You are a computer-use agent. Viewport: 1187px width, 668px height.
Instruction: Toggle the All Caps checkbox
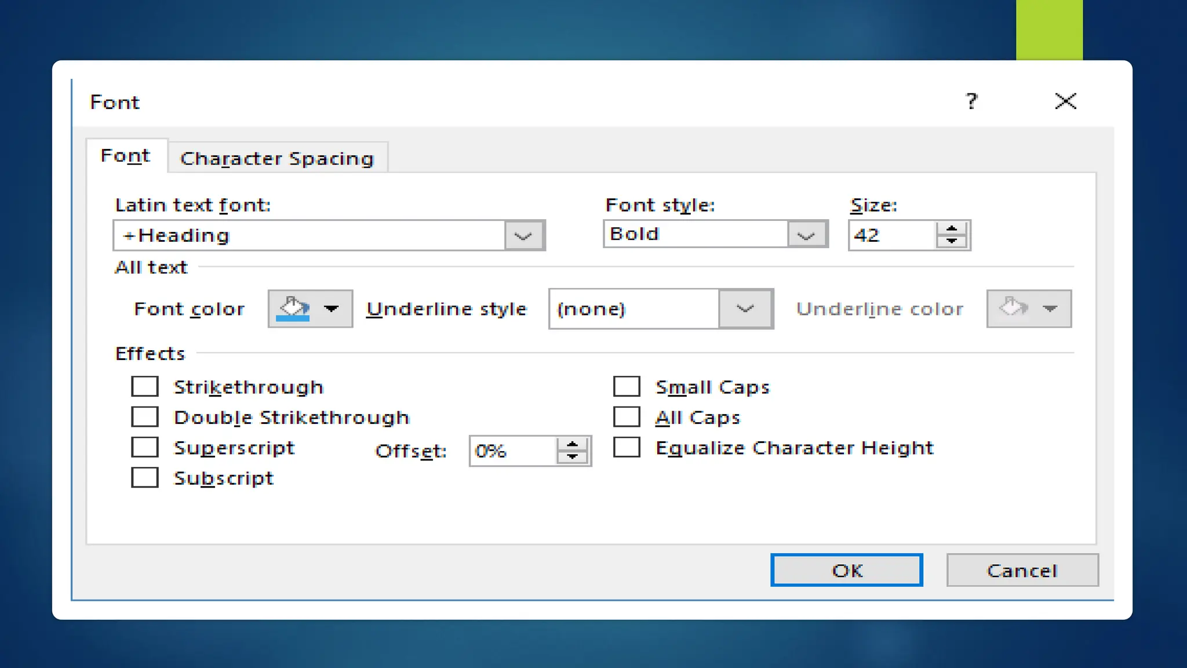627,417
